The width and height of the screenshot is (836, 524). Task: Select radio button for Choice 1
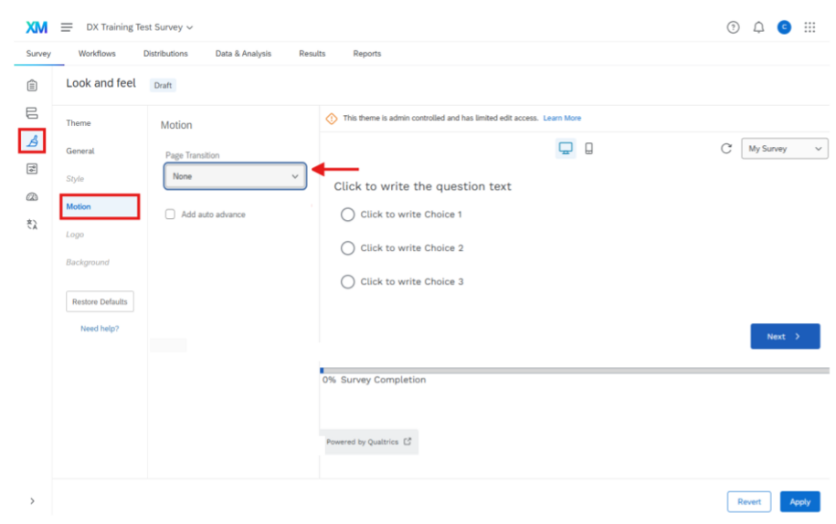pos(347,215)
